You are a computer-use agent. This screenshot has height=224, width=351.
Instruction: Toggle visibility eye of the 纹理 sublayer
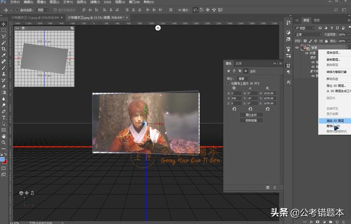click(x=307, y=53)
